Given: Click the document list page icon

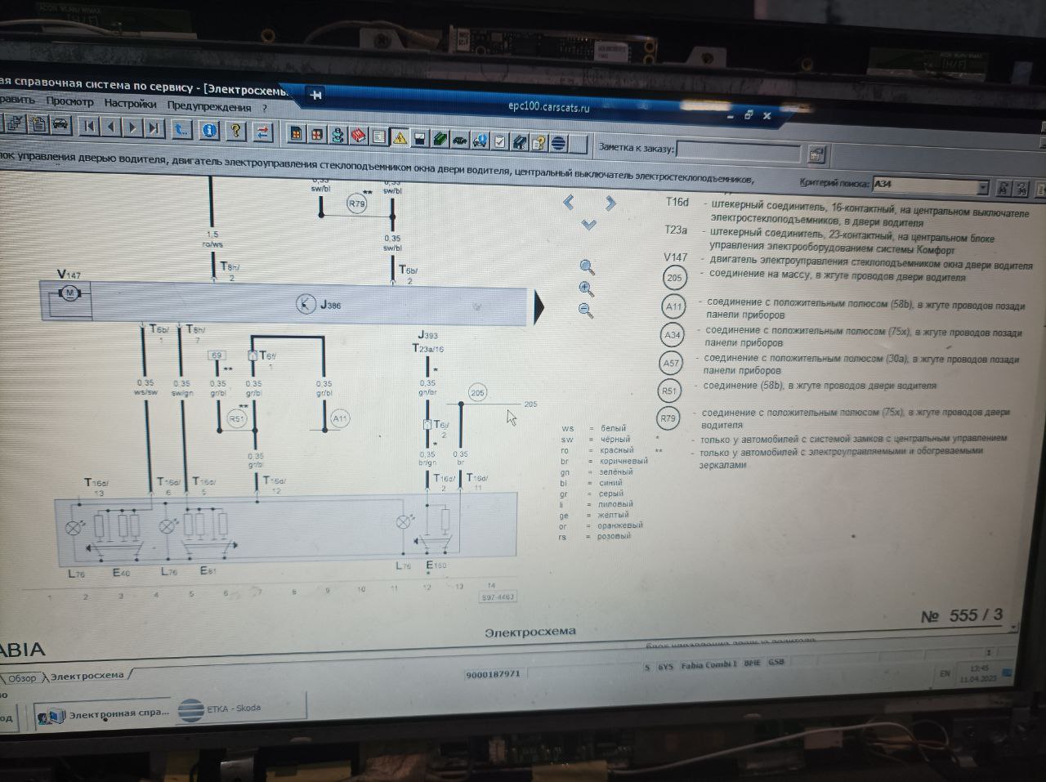Looking at the screenshot, I should pos(378,136).
